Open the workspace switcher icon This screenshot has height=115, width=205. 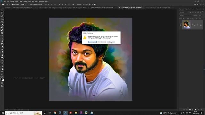click(198, 4)
